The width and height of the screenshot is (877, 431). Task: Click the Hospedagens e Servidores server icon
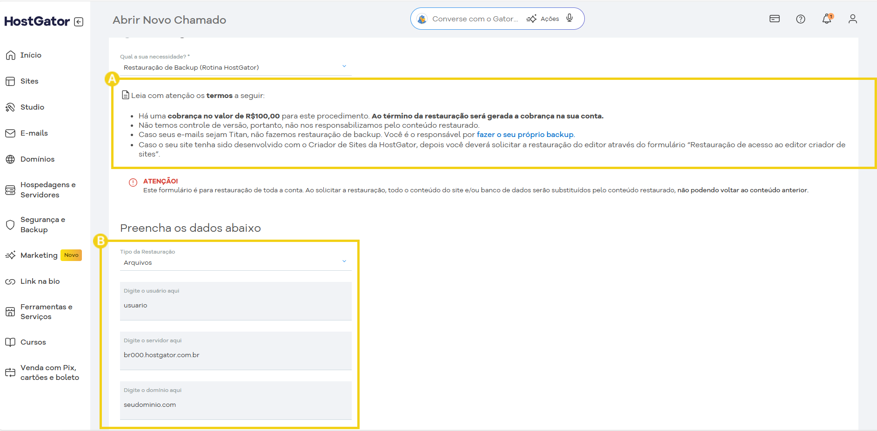point(10,190)
